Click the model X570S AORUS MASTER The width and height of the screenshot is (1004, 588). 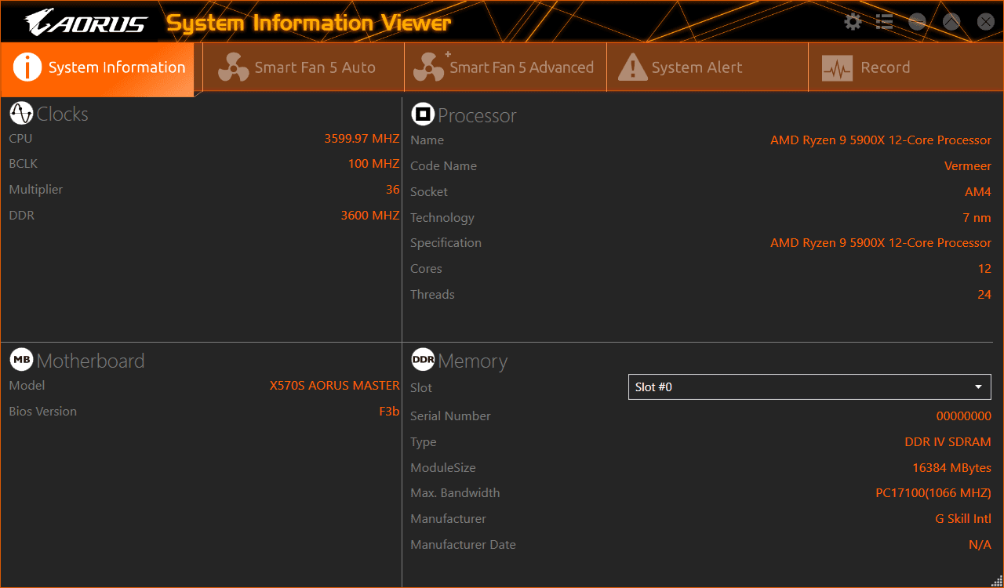pos(335,385)
